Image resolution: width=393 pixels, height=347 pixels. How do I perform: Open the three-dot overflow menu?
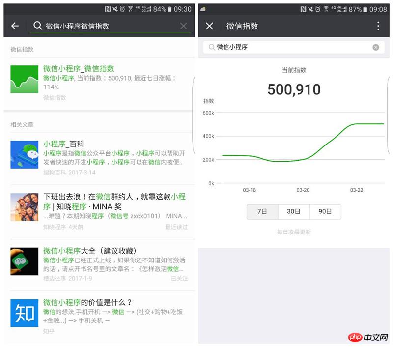(x=378, y=26)
